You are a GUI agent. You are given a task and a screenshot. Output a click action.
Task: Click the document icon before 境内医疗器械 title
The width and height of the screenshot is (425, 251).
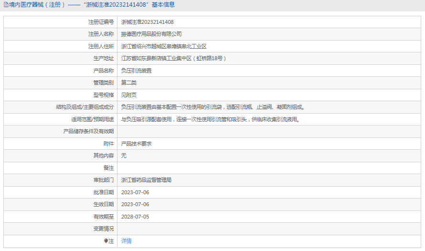pos(6,5)
